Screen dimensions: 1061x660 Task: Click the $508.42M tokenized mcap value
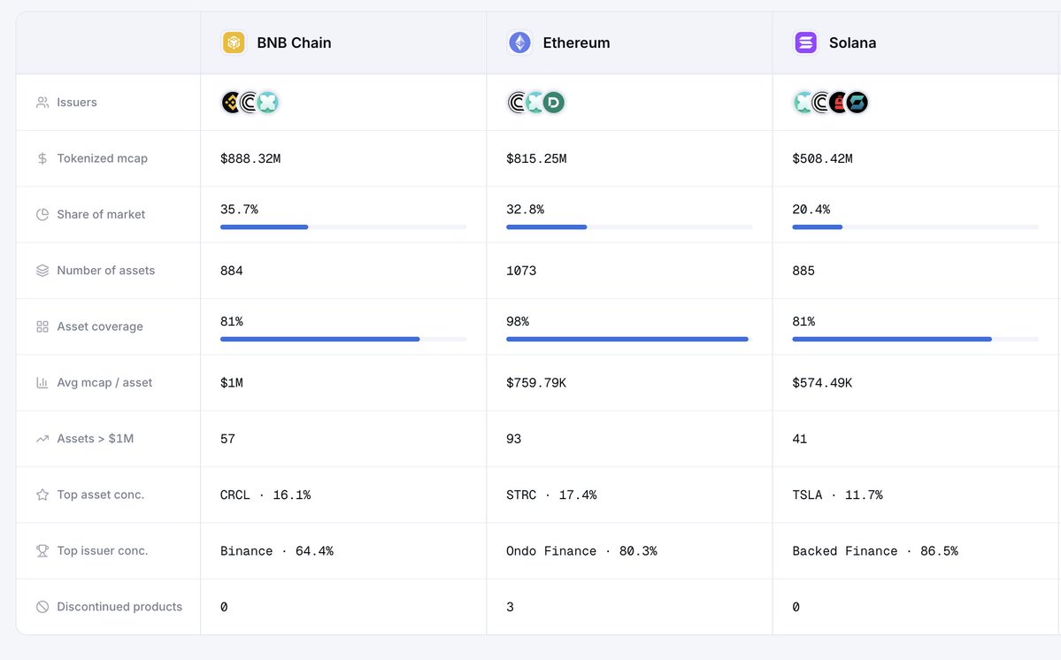822,158
